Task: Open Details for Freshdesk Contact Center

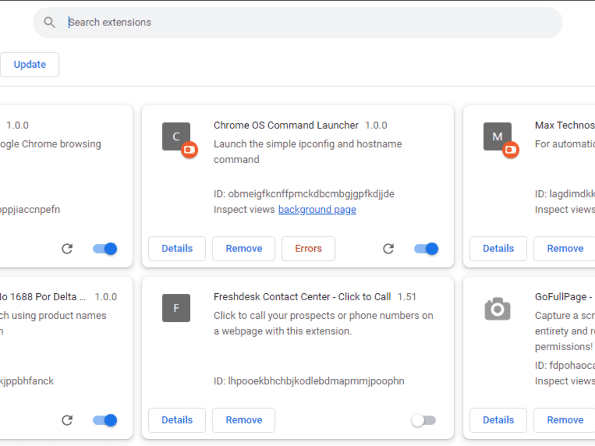Action: pyautogui.click(x=177, y=420)
